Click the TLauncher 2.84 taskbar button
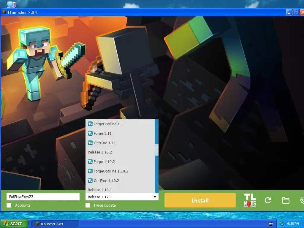Screen dimensions: 304x228 [x=55, y=224]
